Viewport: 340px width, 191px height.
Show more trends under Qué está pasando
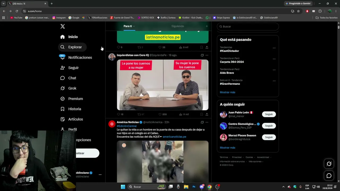tap(227, 92)
